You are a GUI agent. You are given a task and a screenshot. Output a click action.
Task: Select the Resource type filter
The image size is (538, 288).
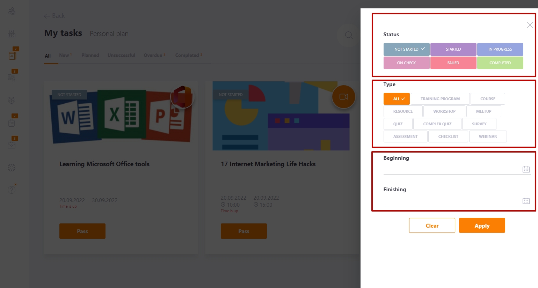(x=403, y=111)
